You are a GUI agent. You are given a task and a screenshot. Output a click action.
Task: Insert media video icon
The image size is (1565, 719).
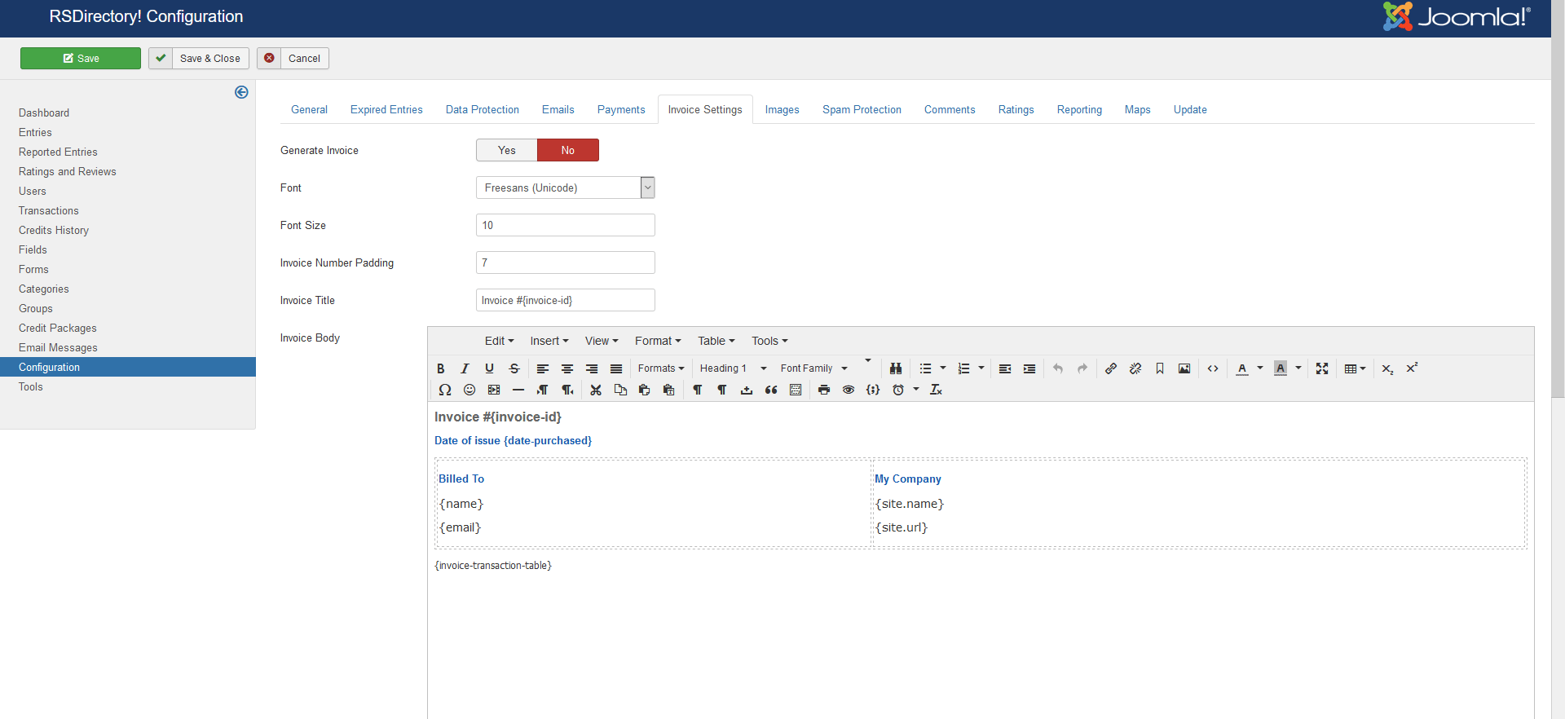494,390
